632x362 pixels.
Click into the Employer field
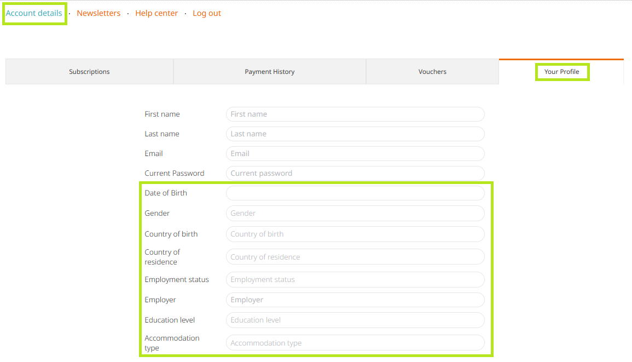click(x=355, y=300)
